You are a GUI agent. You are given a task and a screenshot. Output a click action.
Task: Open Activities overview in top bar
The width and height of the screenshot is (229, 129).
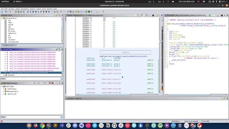tap(5, 1)
